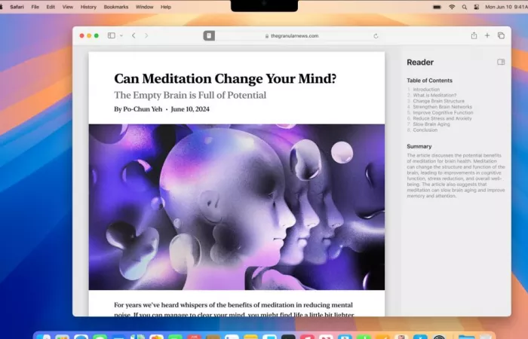This screenshot has width=528, height=339.
Task: Click the forward navigation arrow
Action: (146, 35)
